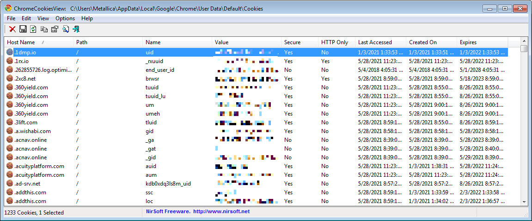This screenshot has height=221, width=532.
Task: Open the View menu
Action: click(43, 18)
